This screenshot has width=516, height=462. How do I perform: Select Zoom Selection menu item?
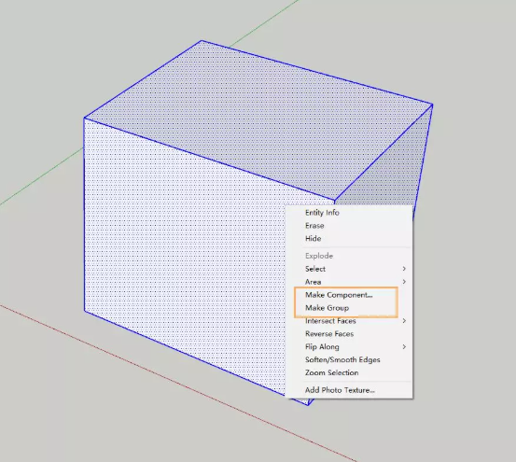pyautogui.click(x=349, y=372)
